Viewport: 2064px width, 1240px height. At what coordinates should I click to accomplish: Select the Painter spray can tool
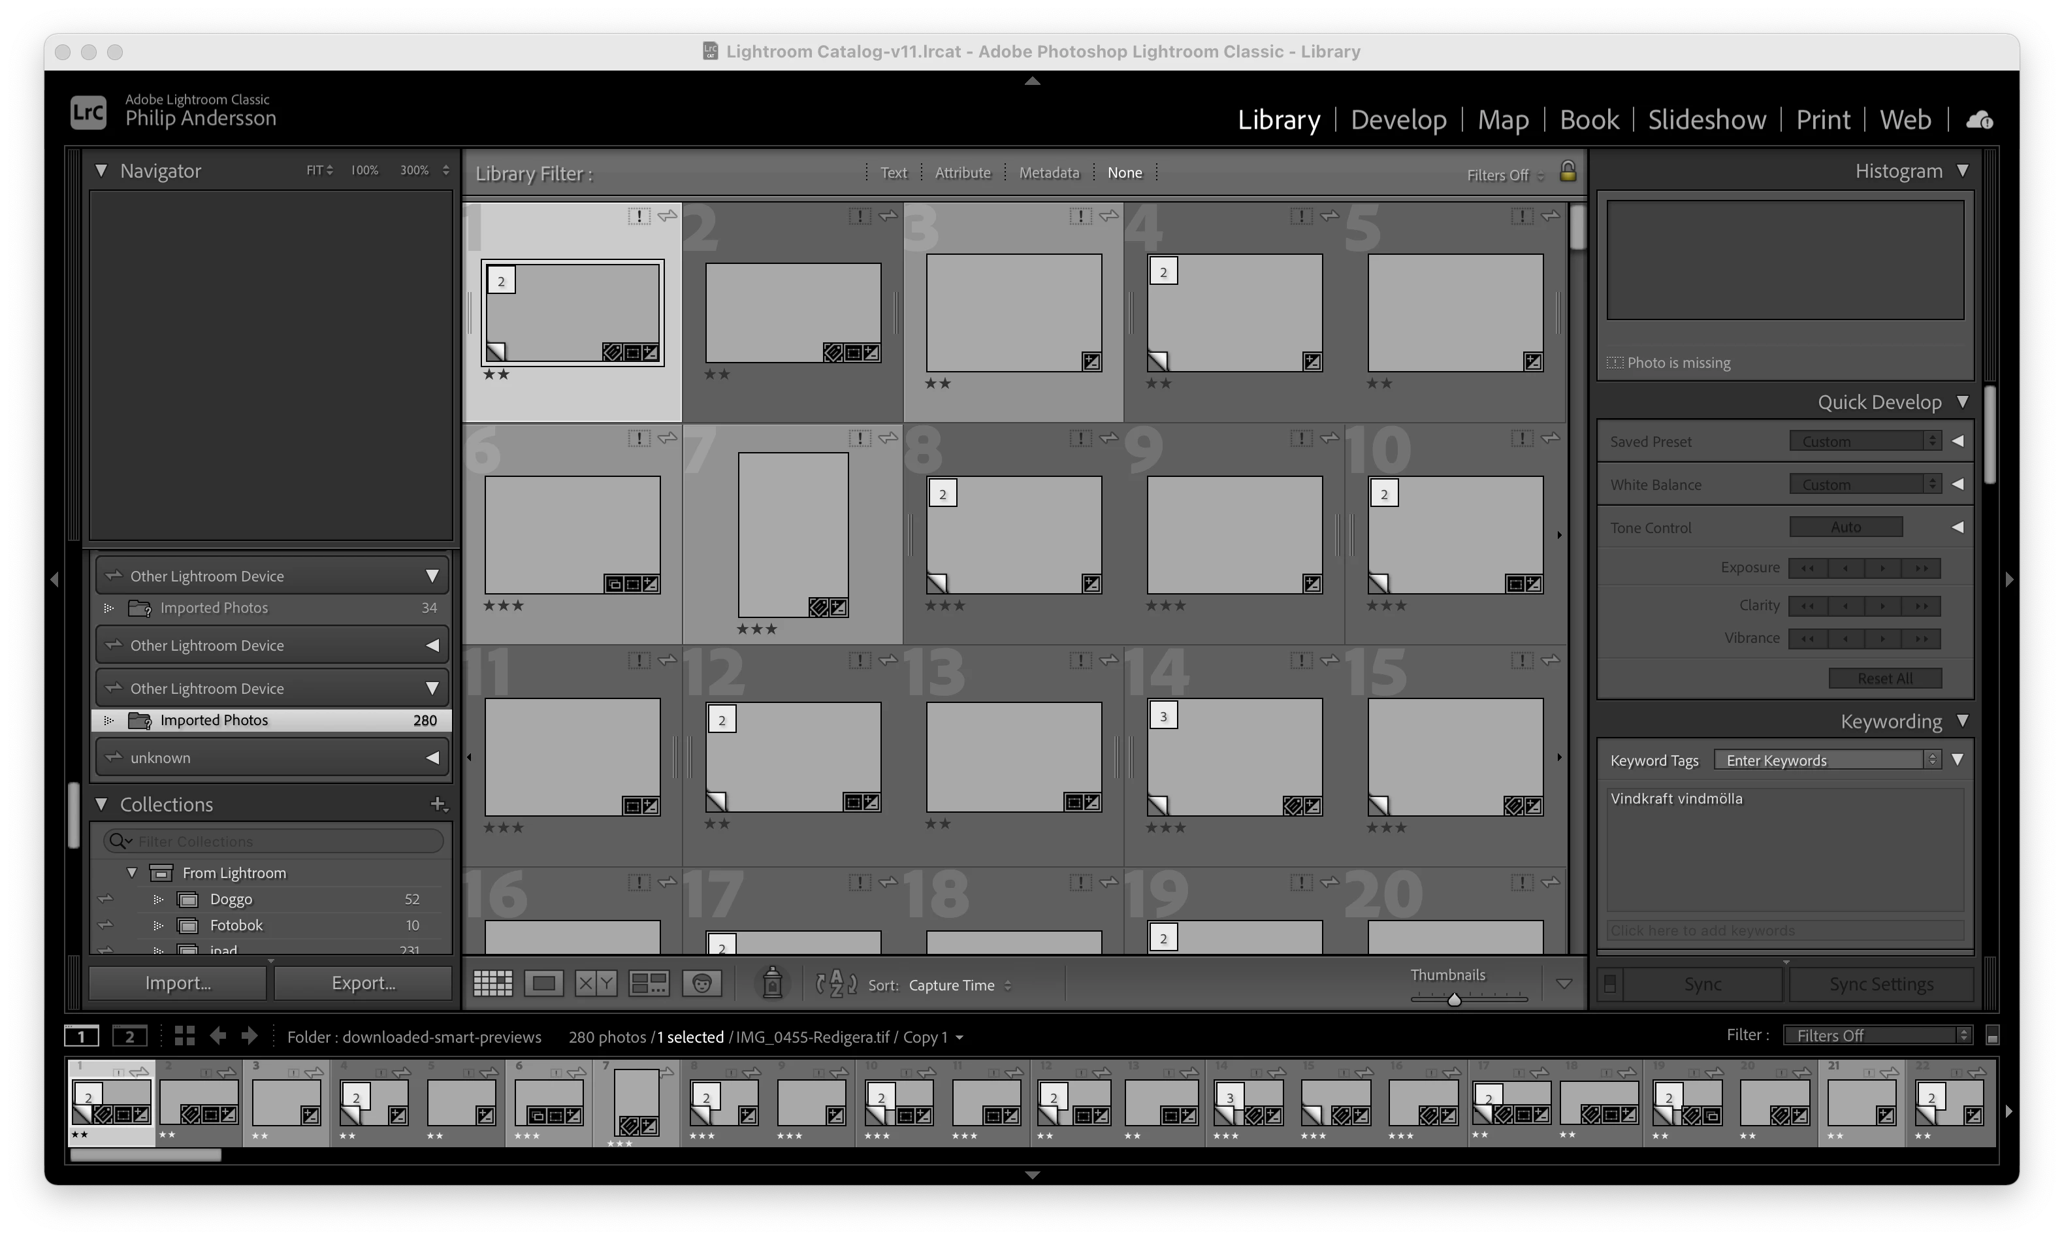(772, 983)
